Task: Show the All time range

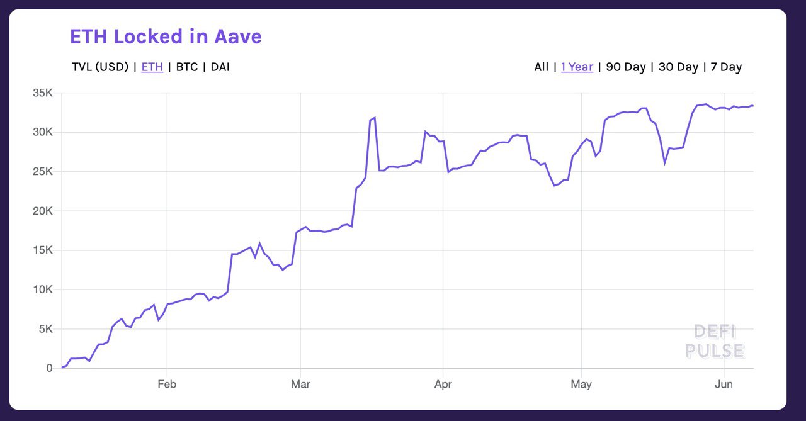Action: [x=542, y=67]
